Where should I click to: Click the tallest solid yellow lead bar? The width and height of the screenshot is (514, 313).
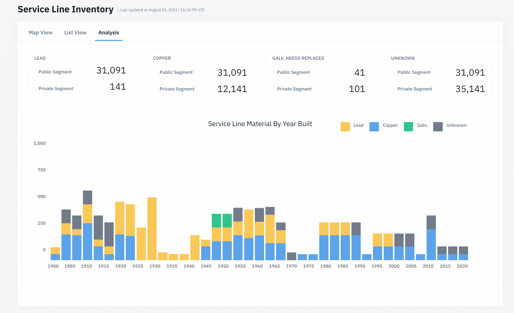click(152, 228)
